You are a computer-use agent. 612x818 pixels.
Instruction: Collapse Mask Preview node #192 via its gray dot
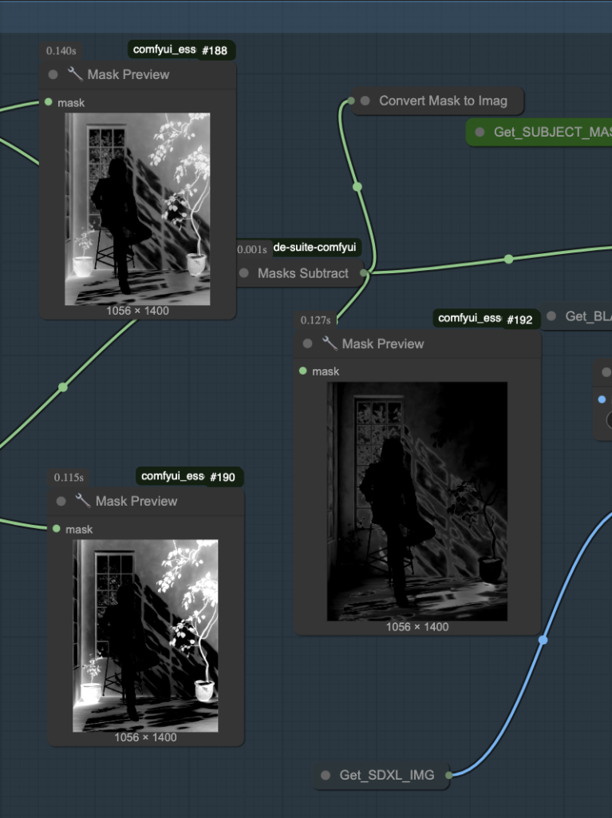pyautogui.click(x=307, y=343)
